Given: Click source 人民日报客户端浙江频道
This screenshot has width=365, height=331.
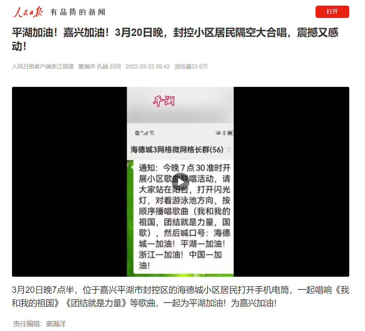Looking at the screenshot, I should (43, 67).
